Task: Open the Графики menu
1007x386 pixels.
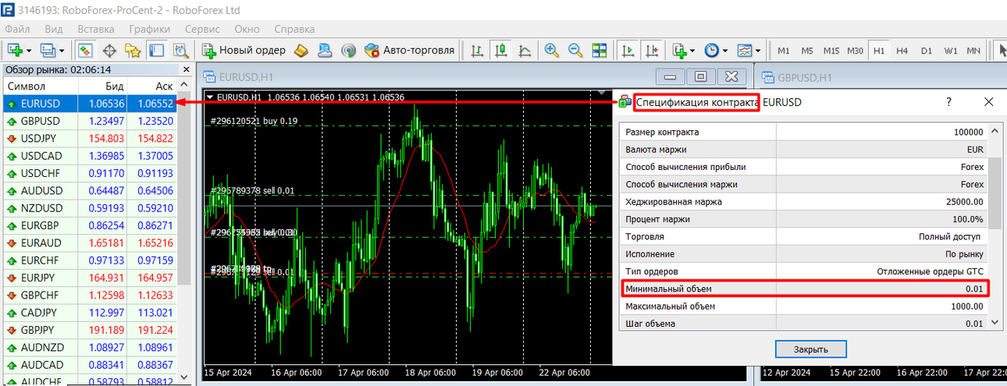Action: tap(150, 29)
